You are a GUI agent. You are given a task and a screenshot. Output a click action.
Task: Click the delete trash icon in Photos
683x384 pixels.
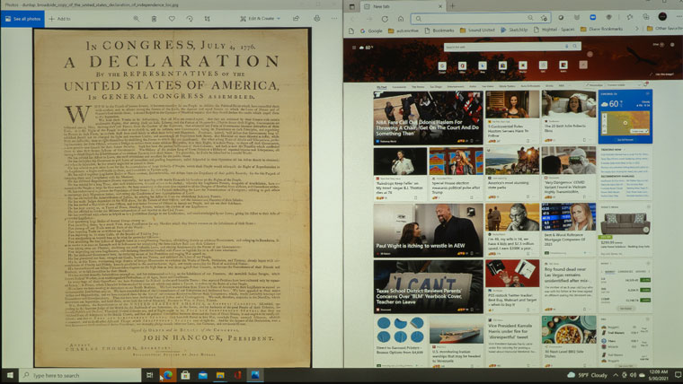(154, 19)
